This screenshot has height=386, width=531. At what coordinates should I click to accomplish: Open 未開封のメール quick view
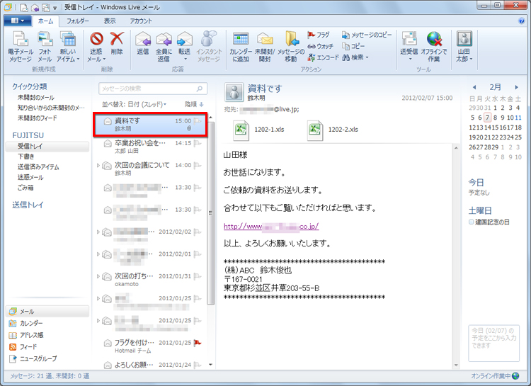point(36,98)
